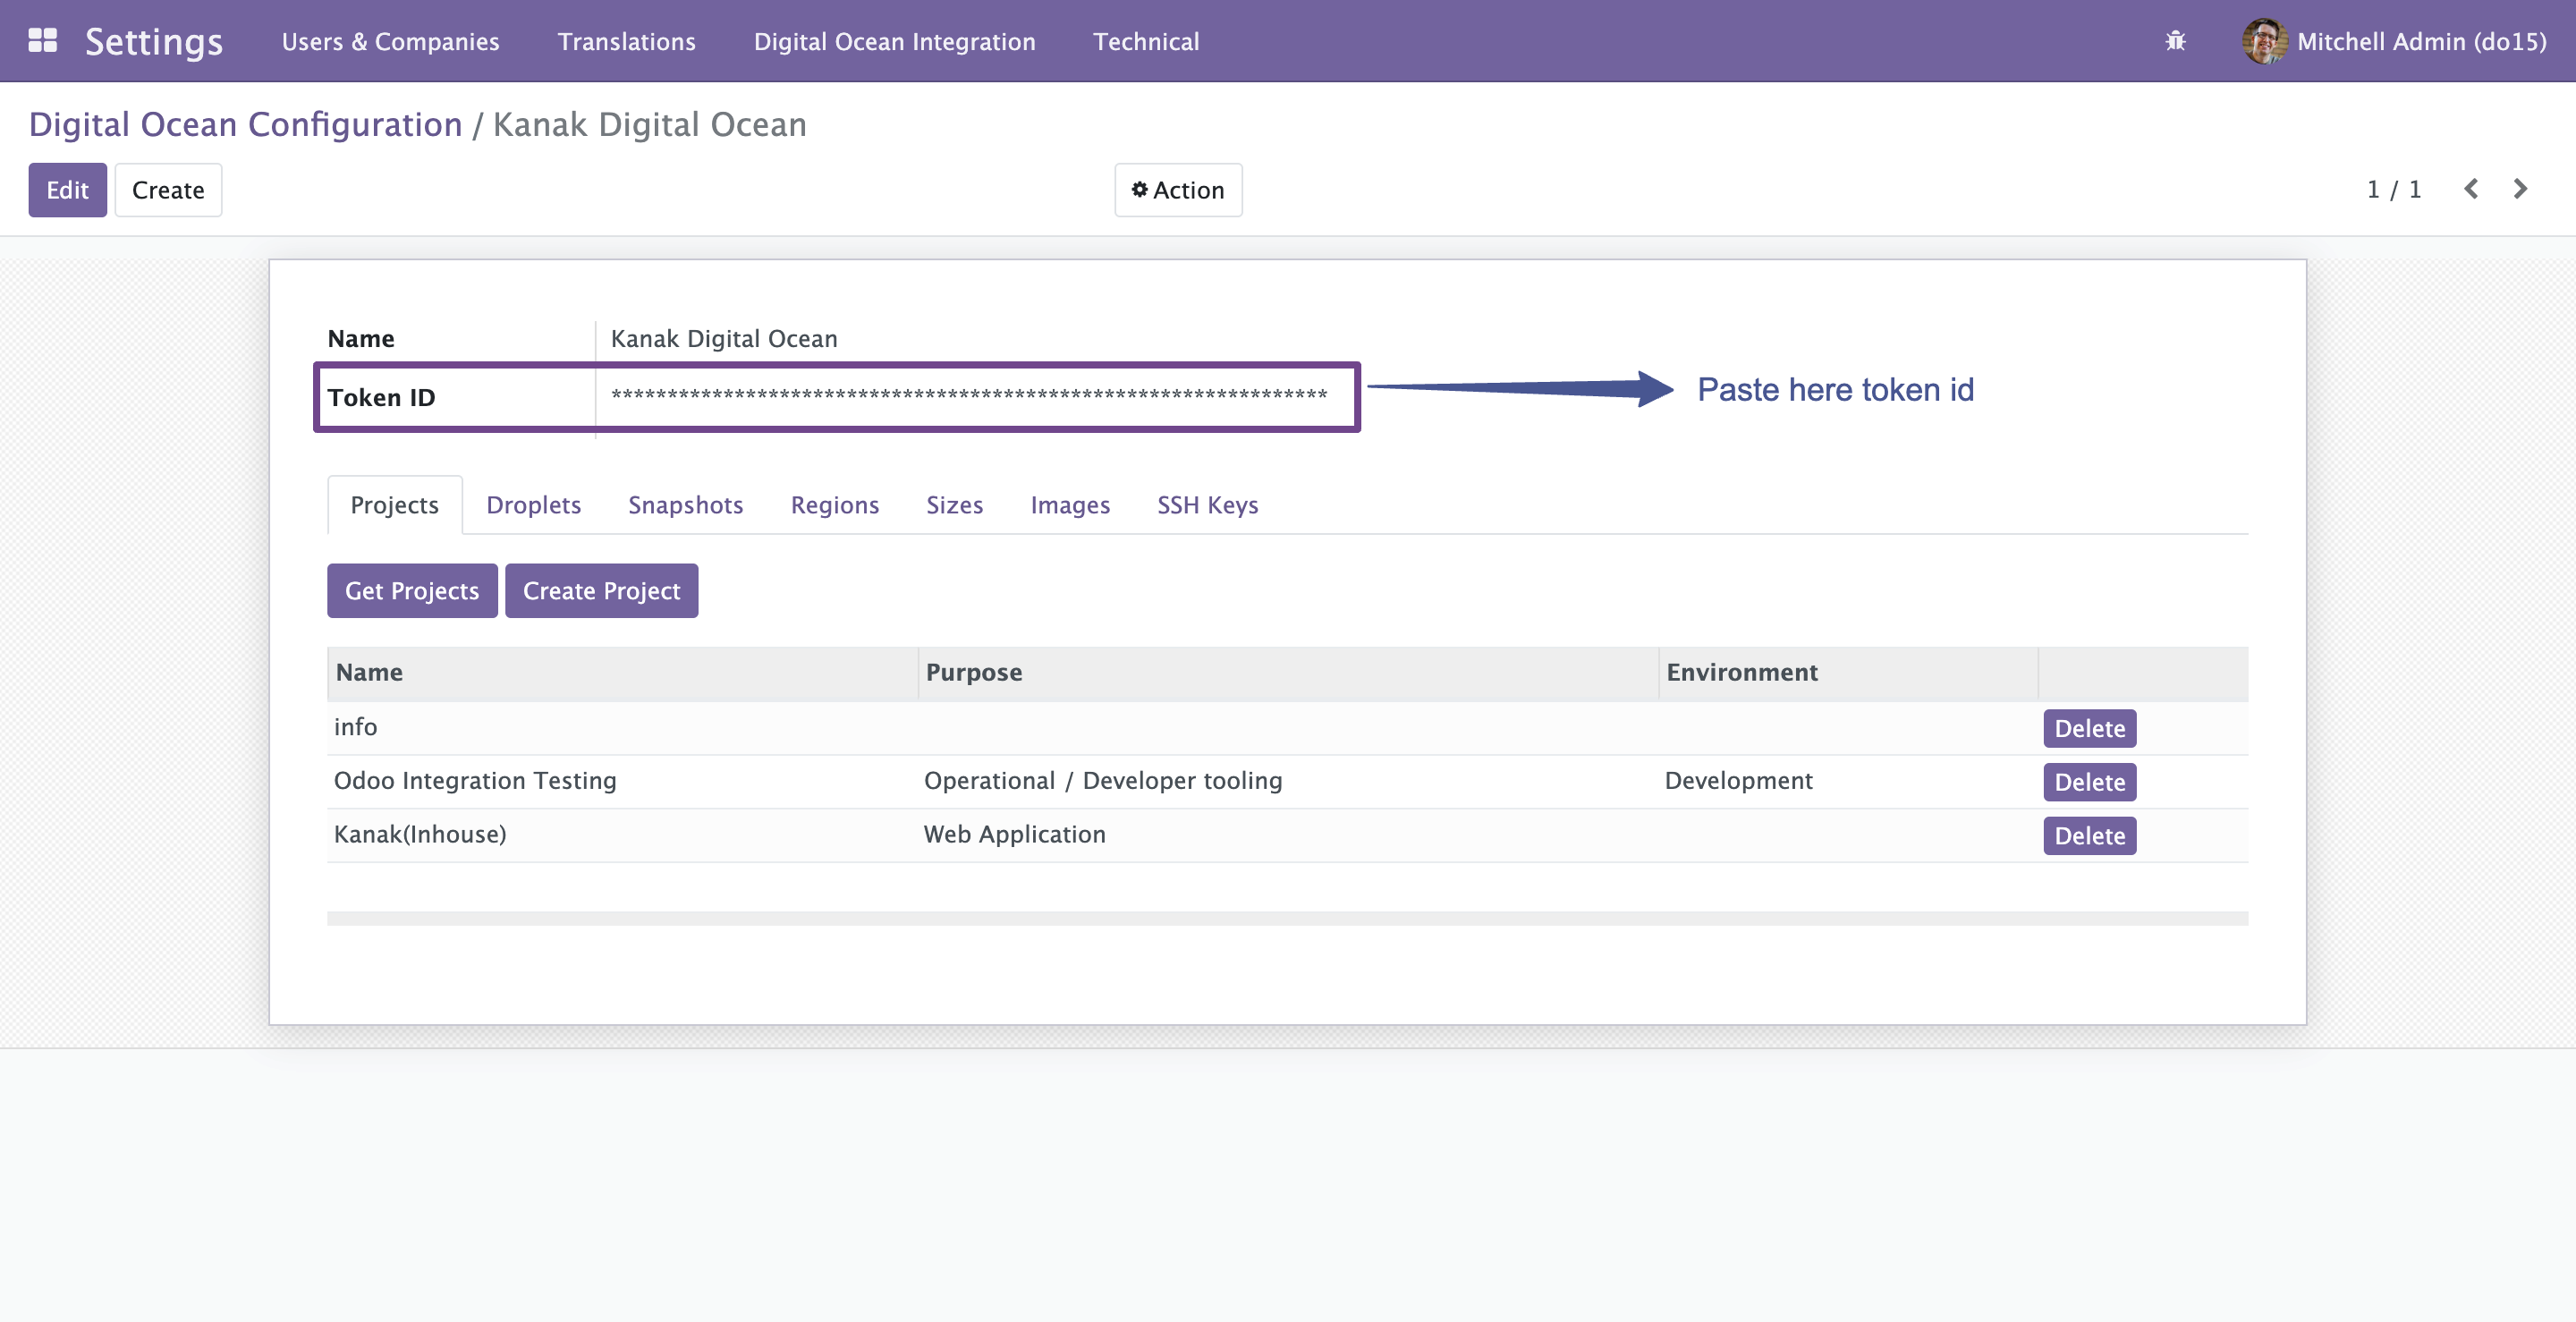Click the Settings app title
The height and width of the screenshot is (1322, 2576).
click(x=154, y=41)
